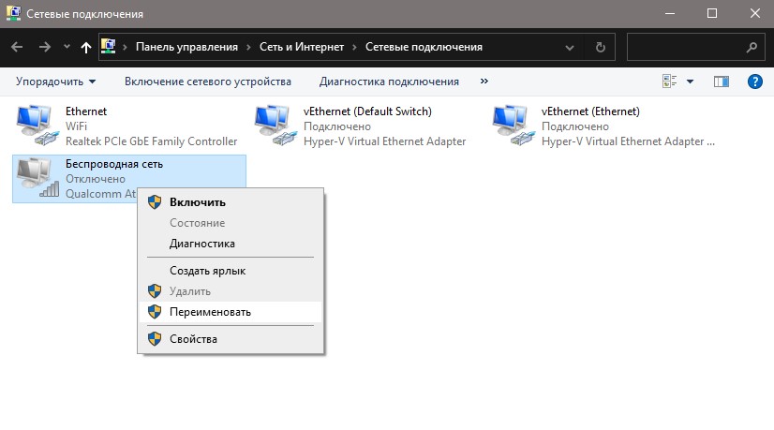Click 'Hyper-V Virtual Ethernet Adapter' under Default Switch

tap(384, 141)
